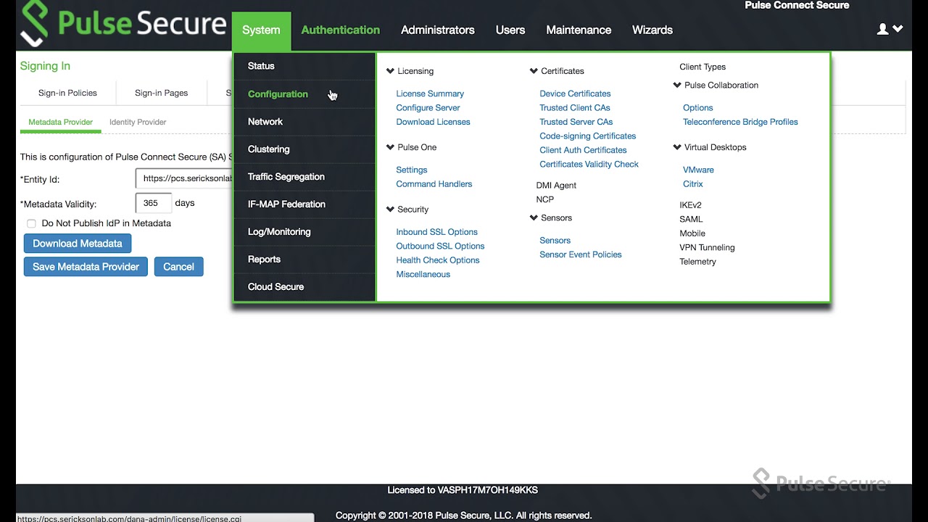Open DMI Agent configuration

[556, 186]
